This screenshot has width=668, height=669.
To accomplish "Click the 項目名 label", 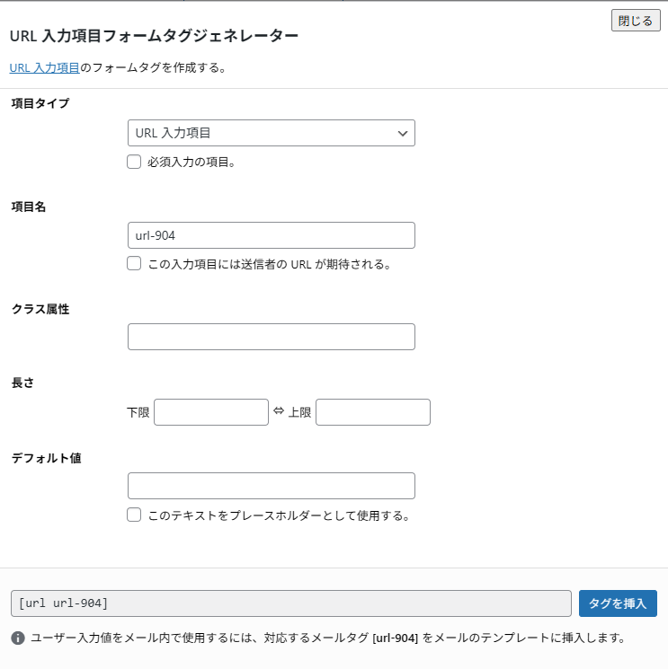I will click(29, 207).
